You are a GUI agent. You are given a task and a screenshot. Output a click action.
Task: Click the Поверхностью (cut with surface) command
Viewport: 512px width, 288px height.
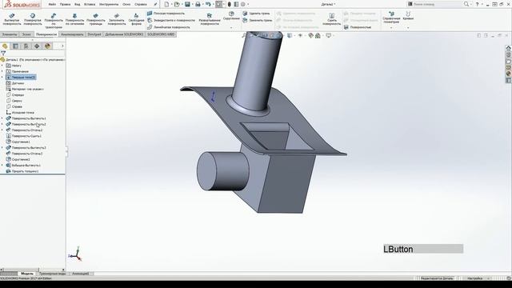pos(358,27)
